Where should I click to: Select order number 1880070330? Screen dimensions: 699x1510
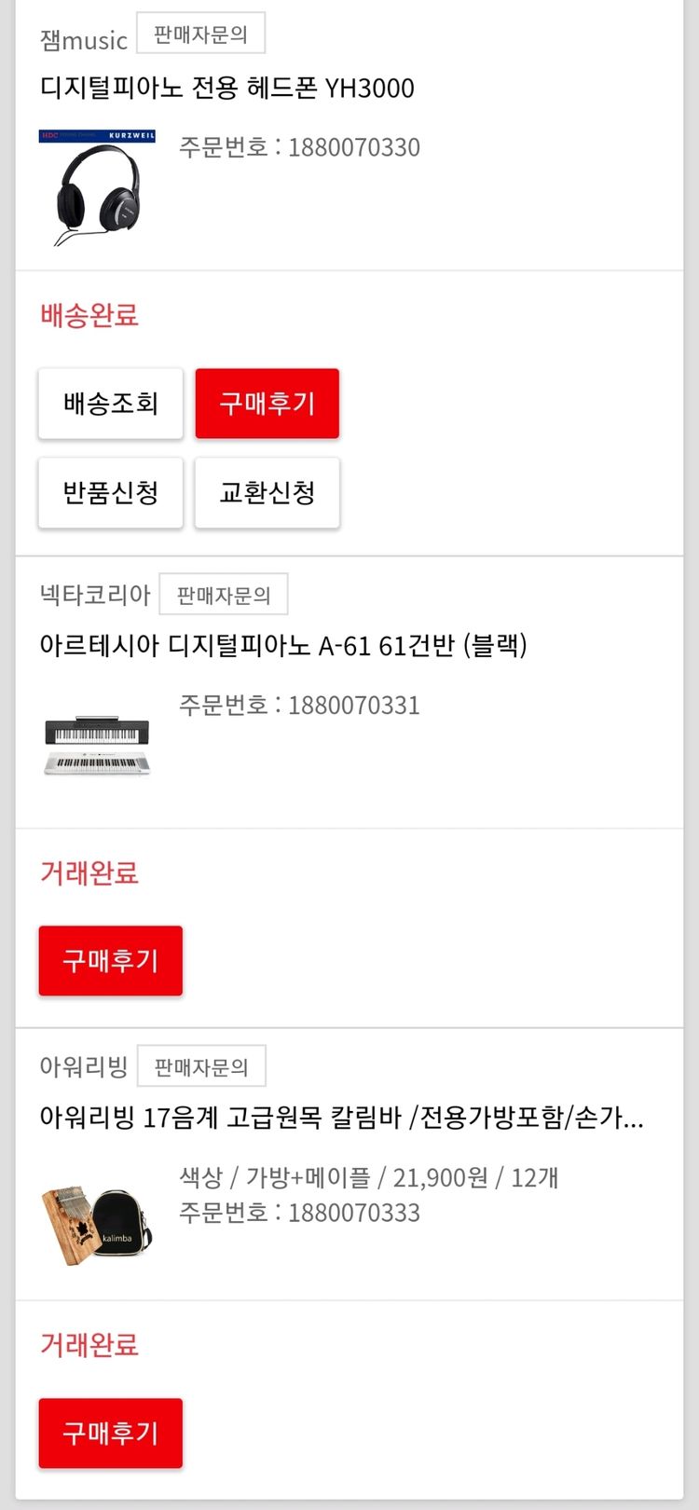tap(299, 147)
